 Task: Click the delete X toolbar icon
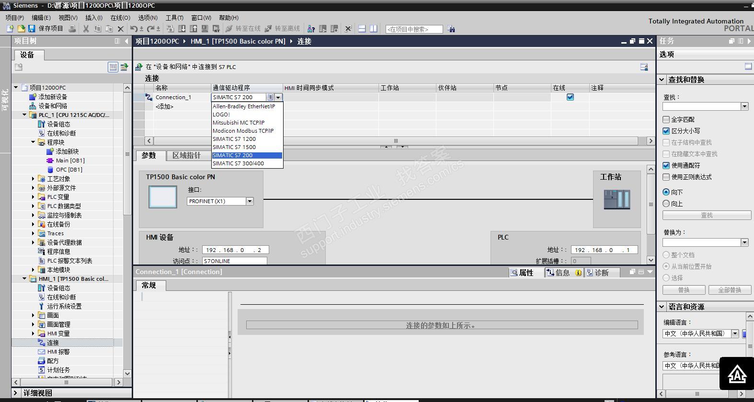[x=121, y=29]
